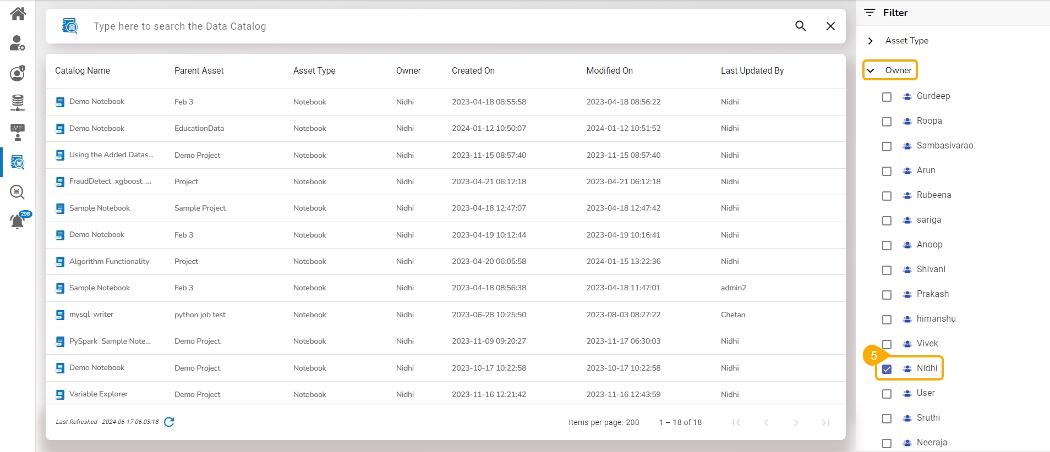Click notebook icon of FraudDetect_xgboost row
The height and width of the screenshot is (452, 1050).
[x=60, y=182]
